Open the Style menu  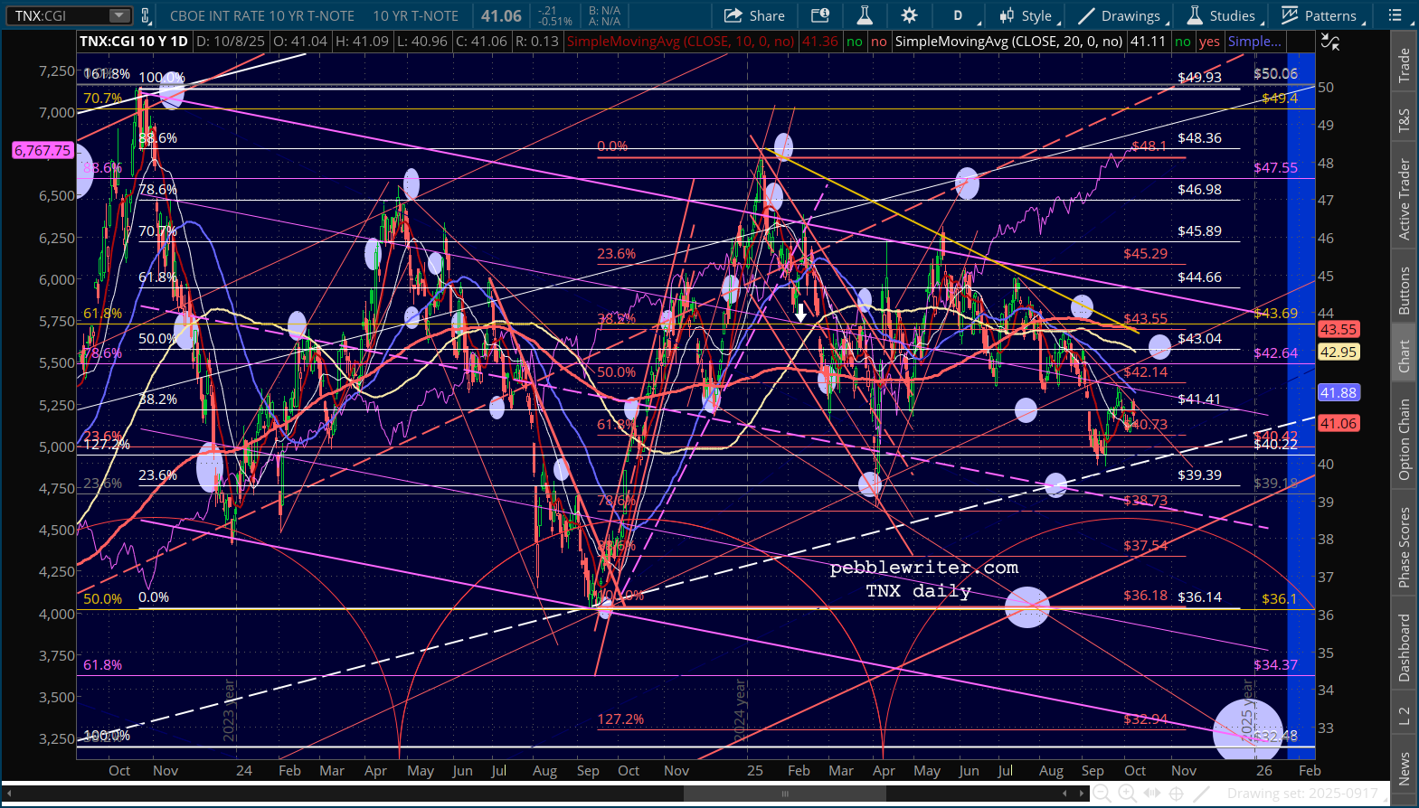click(1027, 15)
